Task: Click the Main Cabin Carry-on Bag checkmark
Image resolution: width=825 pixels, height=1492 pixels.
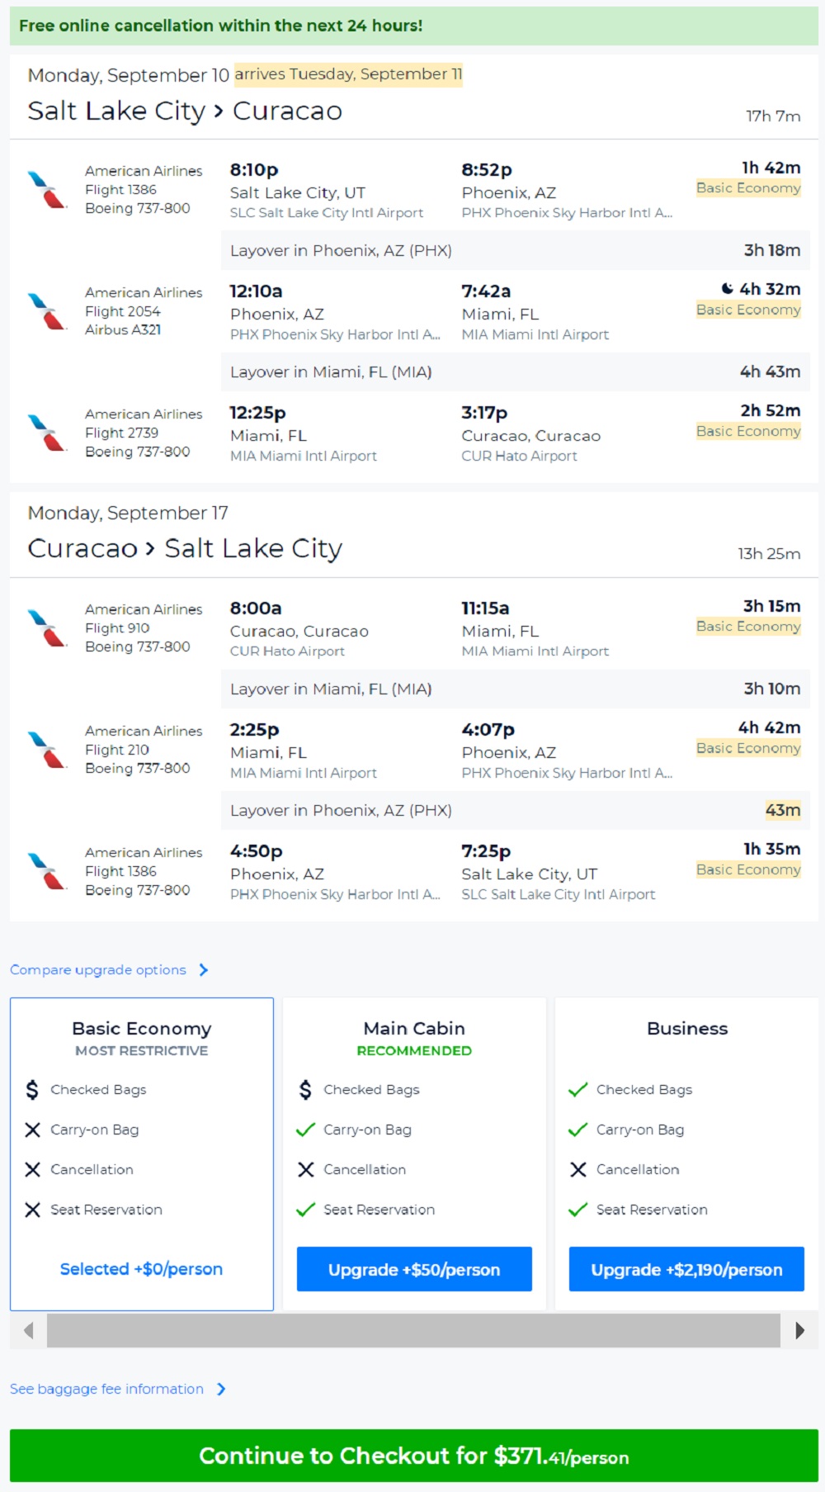Action: point(306,1130)
